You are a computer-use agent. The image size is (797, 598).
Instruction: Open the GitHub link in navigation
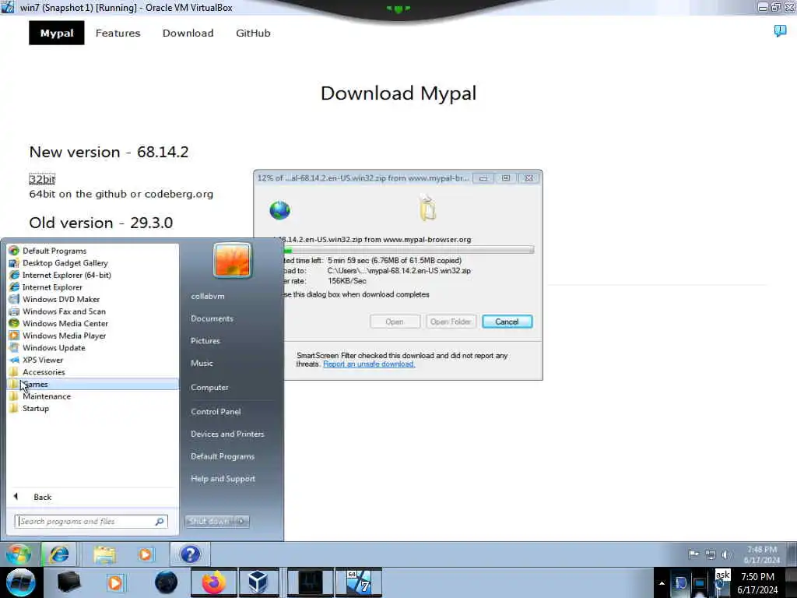(x=253, y=33)
